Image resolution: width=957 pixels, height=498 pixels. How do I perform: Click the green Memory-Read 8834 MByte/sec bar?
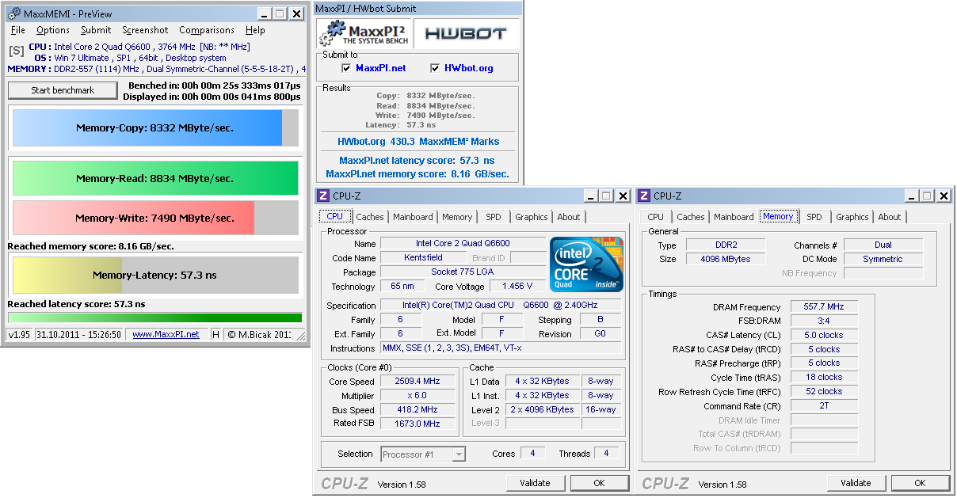(155, 178)
